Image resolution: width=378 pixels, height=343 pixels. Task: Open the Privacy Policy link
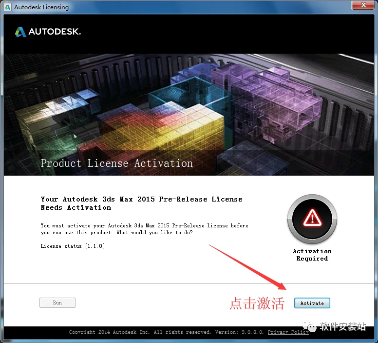click(x=288, y=332)
